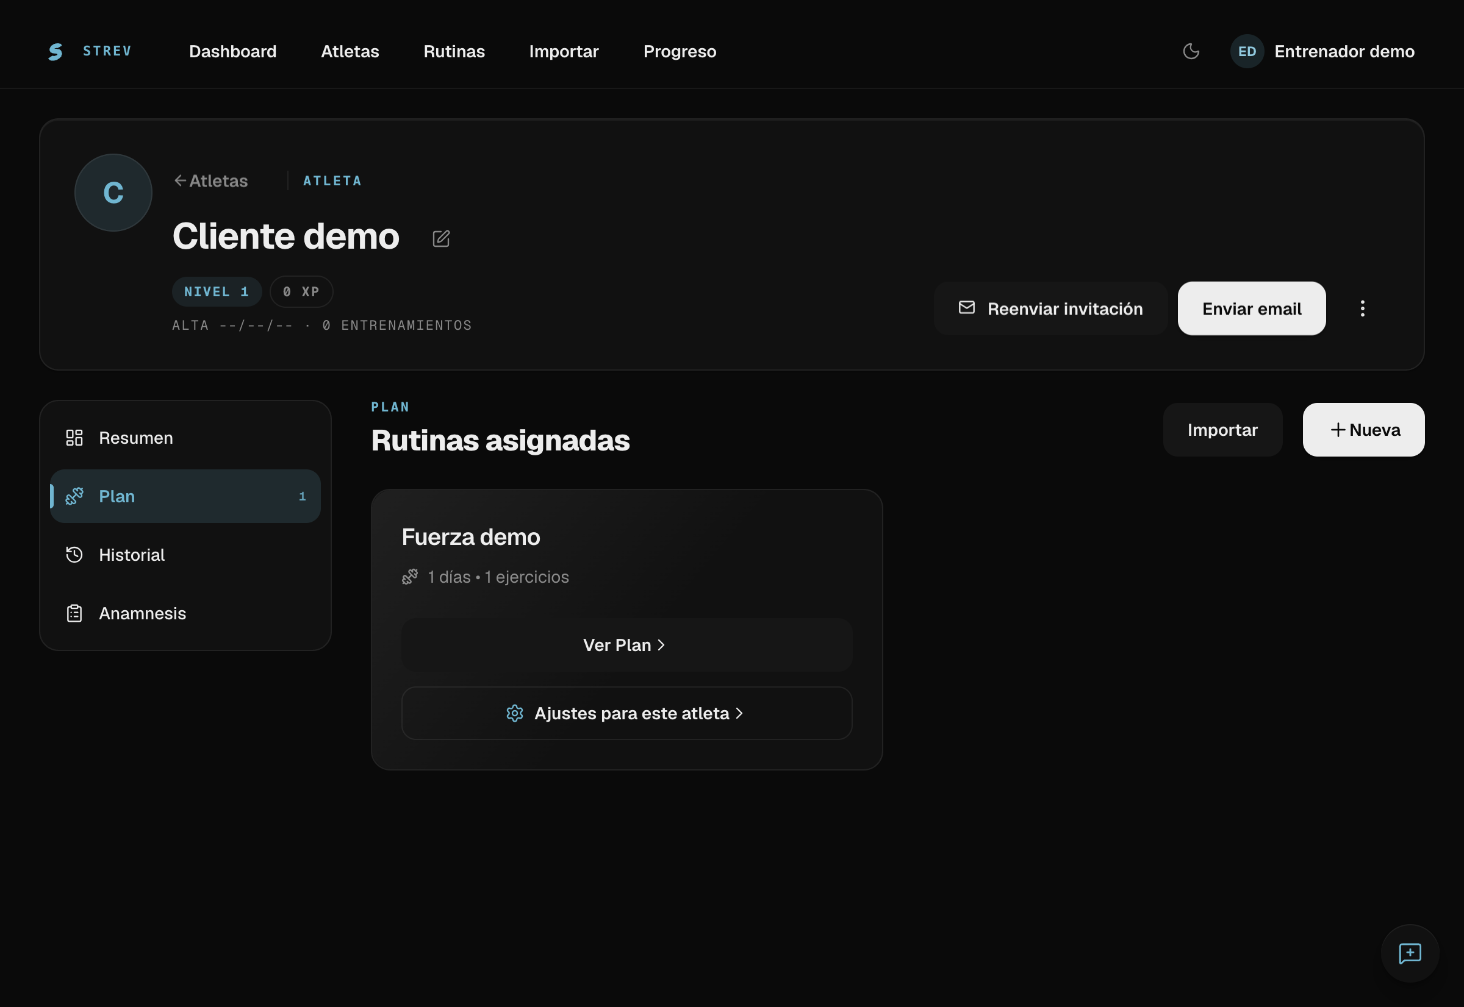Click the Cliente demo C avatar
This screenshot has width=1464, height=1007.
[113, 193]
